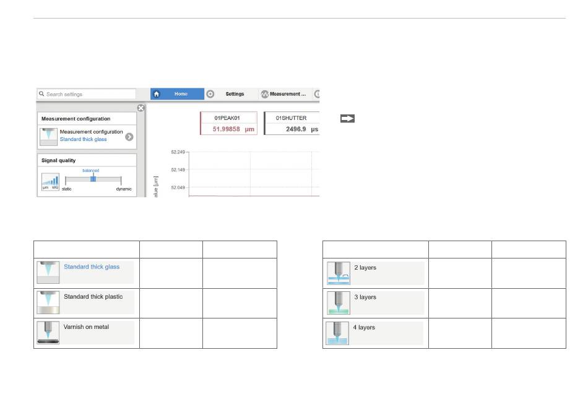This screenshot has width=588, height=410.
Task: Open the Home tab
Action: 181,94
